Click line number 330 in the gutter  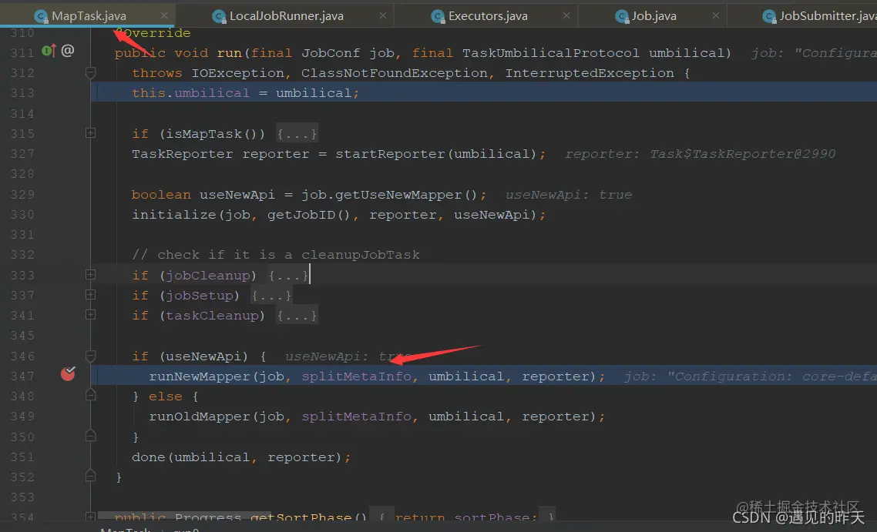[22, 215]
